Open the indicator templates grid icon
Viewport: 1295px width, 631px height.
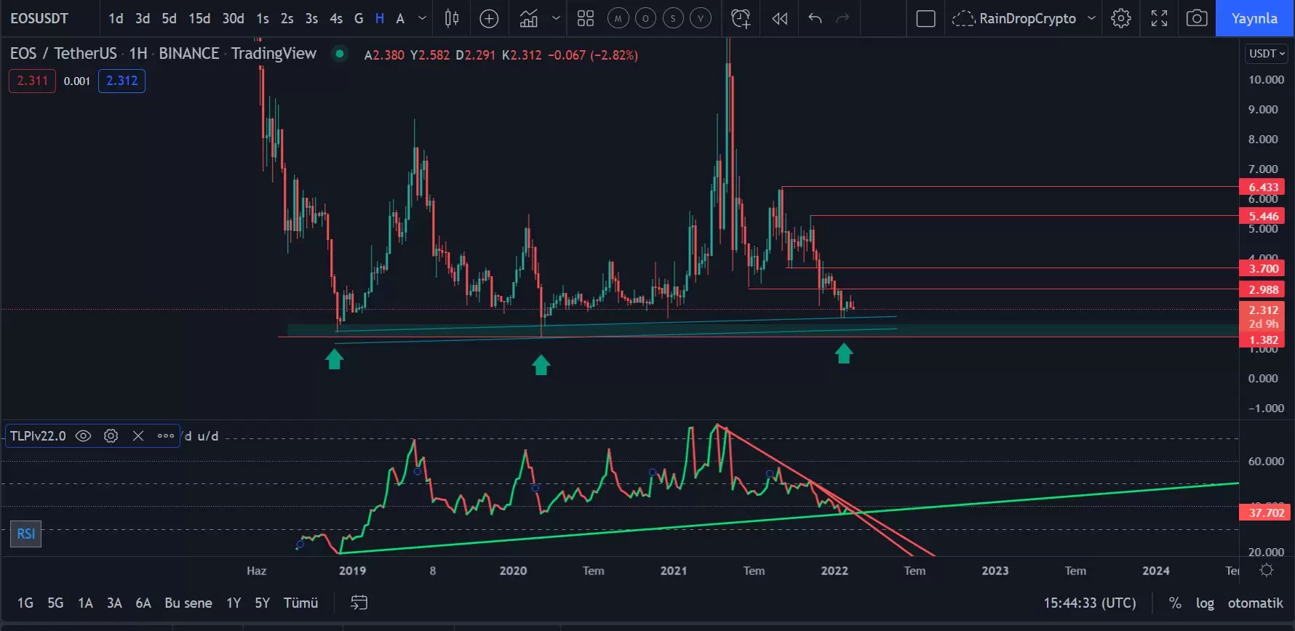point(586,18)
